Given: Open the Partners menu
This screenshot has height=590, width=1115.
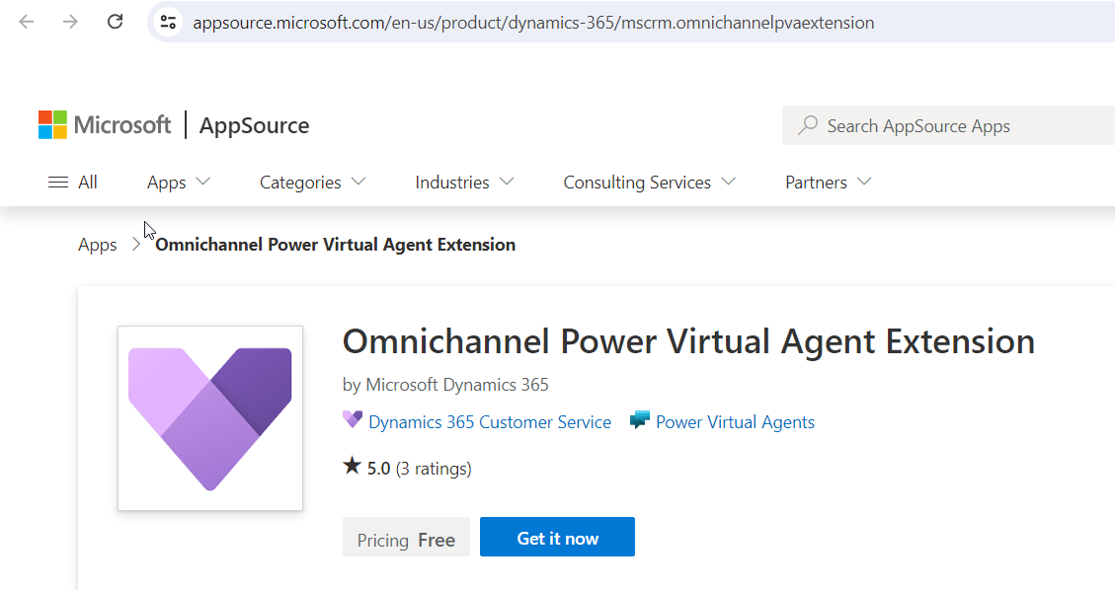Looking at the screenshot, I should coord(828,183).
